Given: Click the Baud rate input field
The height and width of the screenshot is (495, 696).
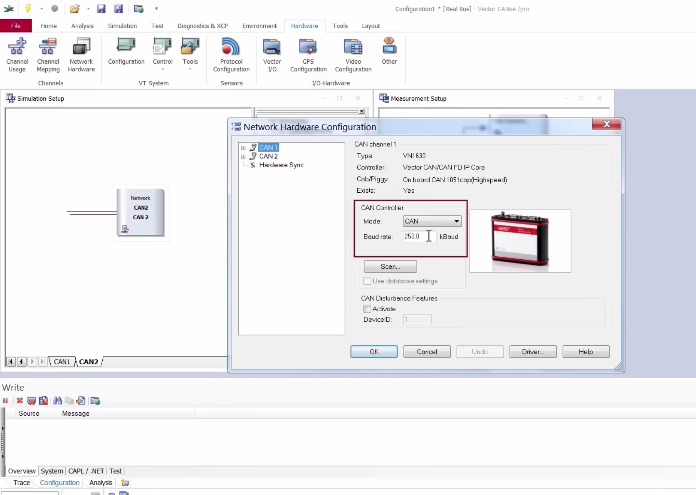Looking at the screenshot, I should point(420,236).
